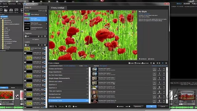197x111 pixels.
Task: Open the captions filter value
Action: point(103,66)
